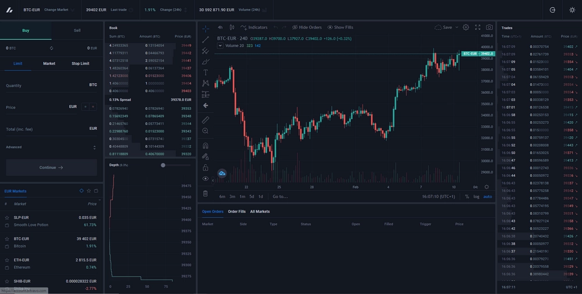This screenshot has width=582, height=294.
Task: Select the crosshair cursor tool
Action: pyautogui.click(x=205, y=29)
